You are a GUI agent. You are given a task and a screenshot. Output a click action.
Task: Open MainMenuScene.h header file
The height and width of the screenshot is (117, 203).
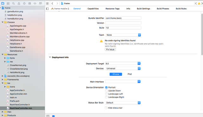coord(18,33)
